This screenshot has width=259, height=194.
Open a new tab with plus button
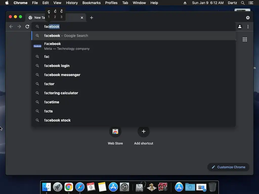[92, 18]
